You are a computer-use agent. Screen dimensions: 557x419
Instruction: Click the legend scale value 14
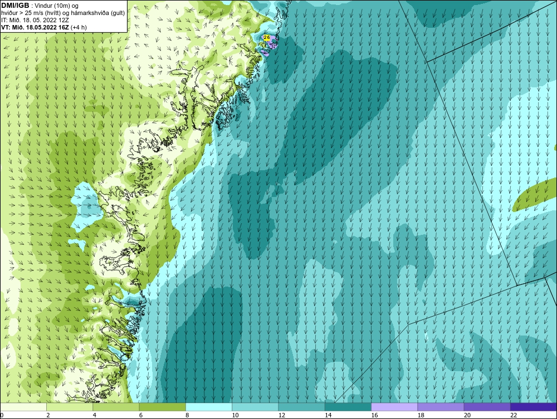(x=328, y=415)
